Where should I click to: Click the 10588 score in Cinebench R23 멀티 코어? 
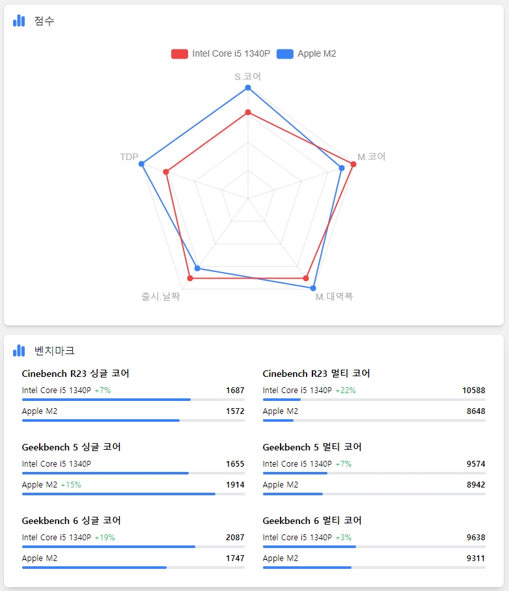[474, 391]
